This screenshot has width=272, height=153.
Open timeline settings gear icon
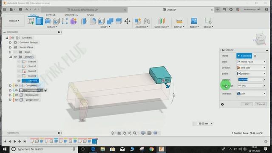pos(266,142)
